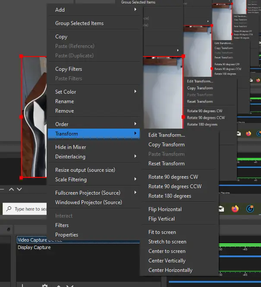Choose Stretch to screen
The height and width of the screenshot is (287, 261).
point(179,242)
